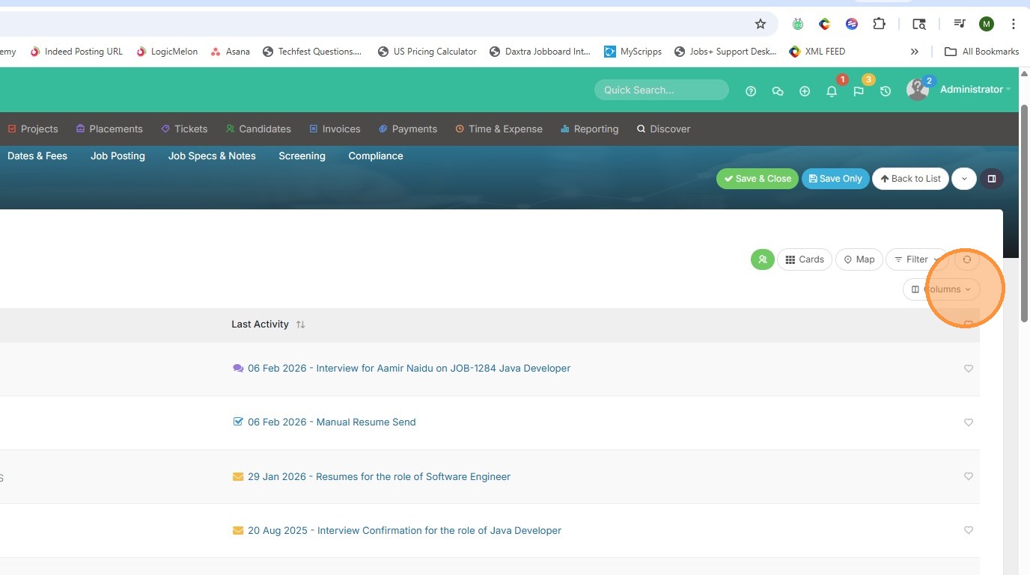Open Chrome media controls icon
Viewport: 1030px width, 575px height.
pos(959,24)
